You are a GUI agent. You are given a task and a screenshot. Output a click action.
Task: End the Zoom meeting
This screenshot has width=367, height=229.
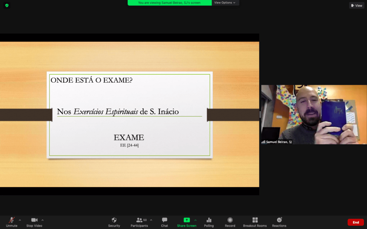[x=356, y=222]
